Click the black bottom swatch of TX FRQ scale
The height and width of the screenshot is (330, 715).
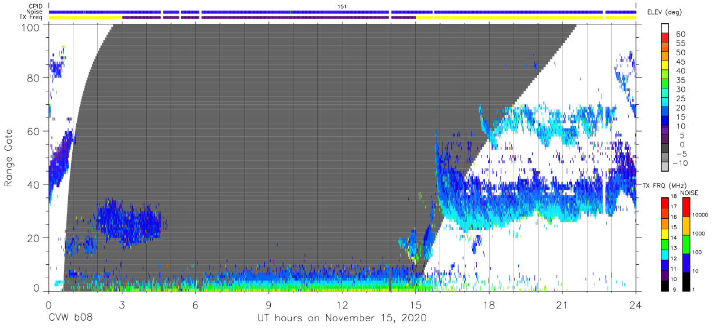click(x=664, y=285)
